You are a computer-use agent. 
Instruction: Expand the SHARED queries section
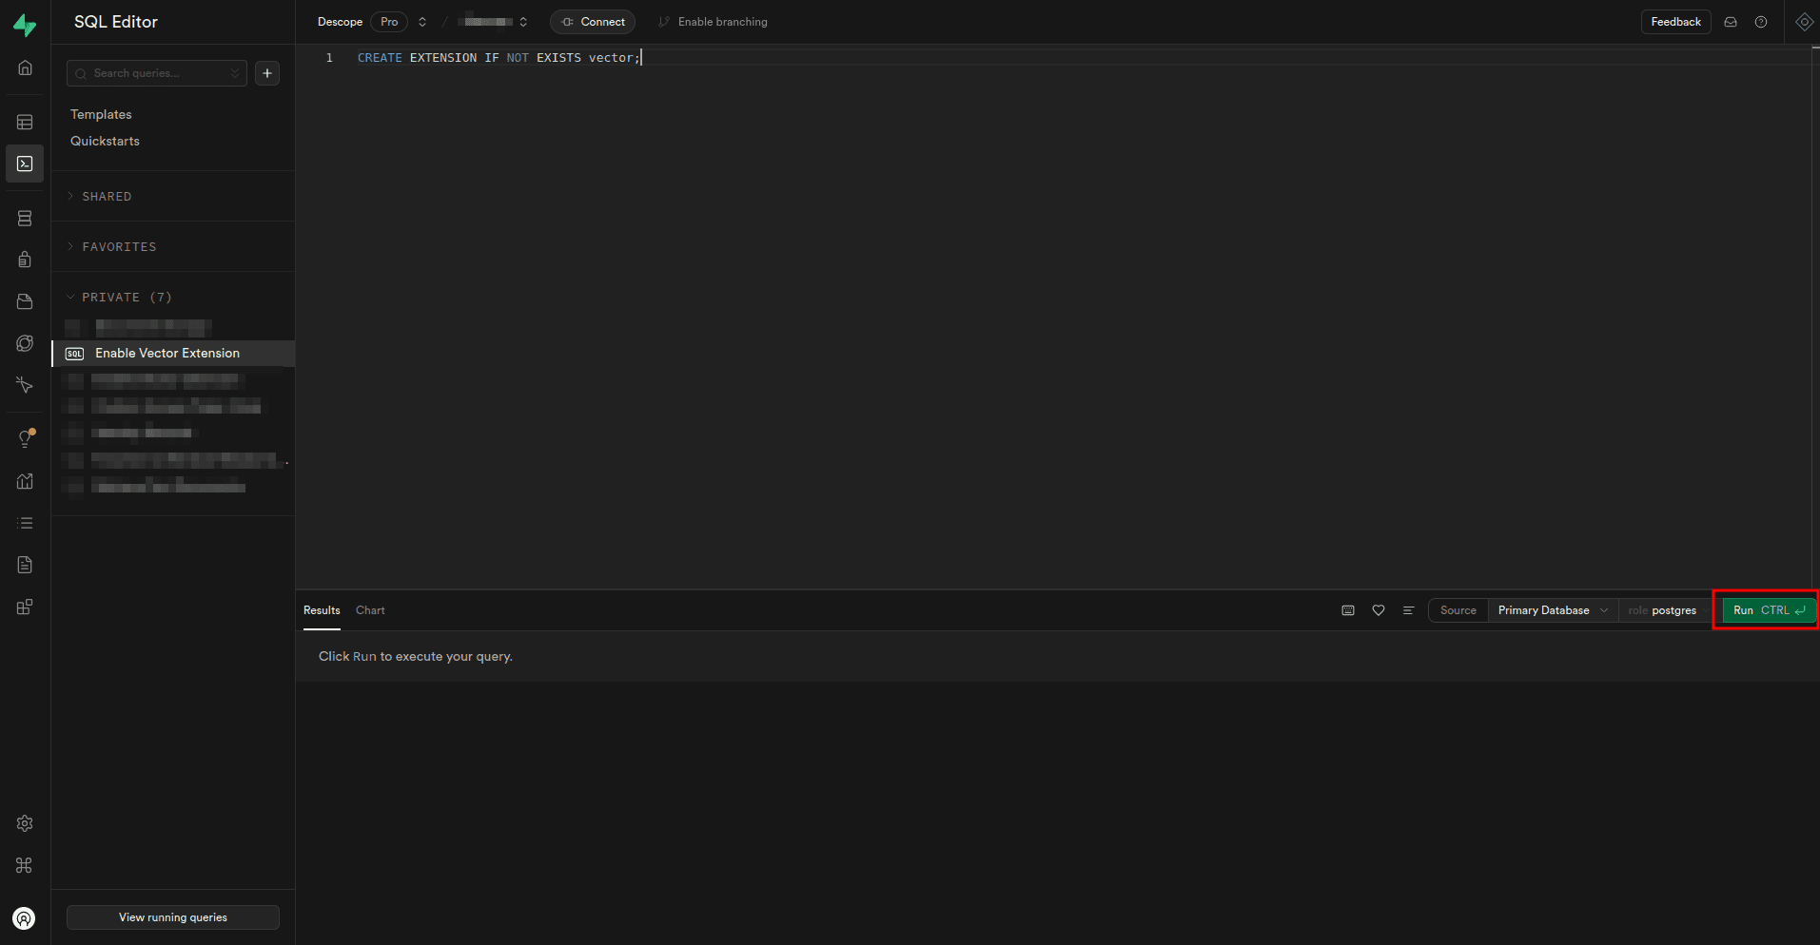(107, 197)
